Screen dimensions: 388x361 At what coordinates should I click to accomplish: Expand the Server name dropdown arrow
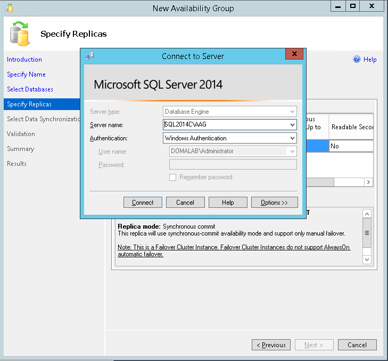pyautogui.click(x=292, y=124)
